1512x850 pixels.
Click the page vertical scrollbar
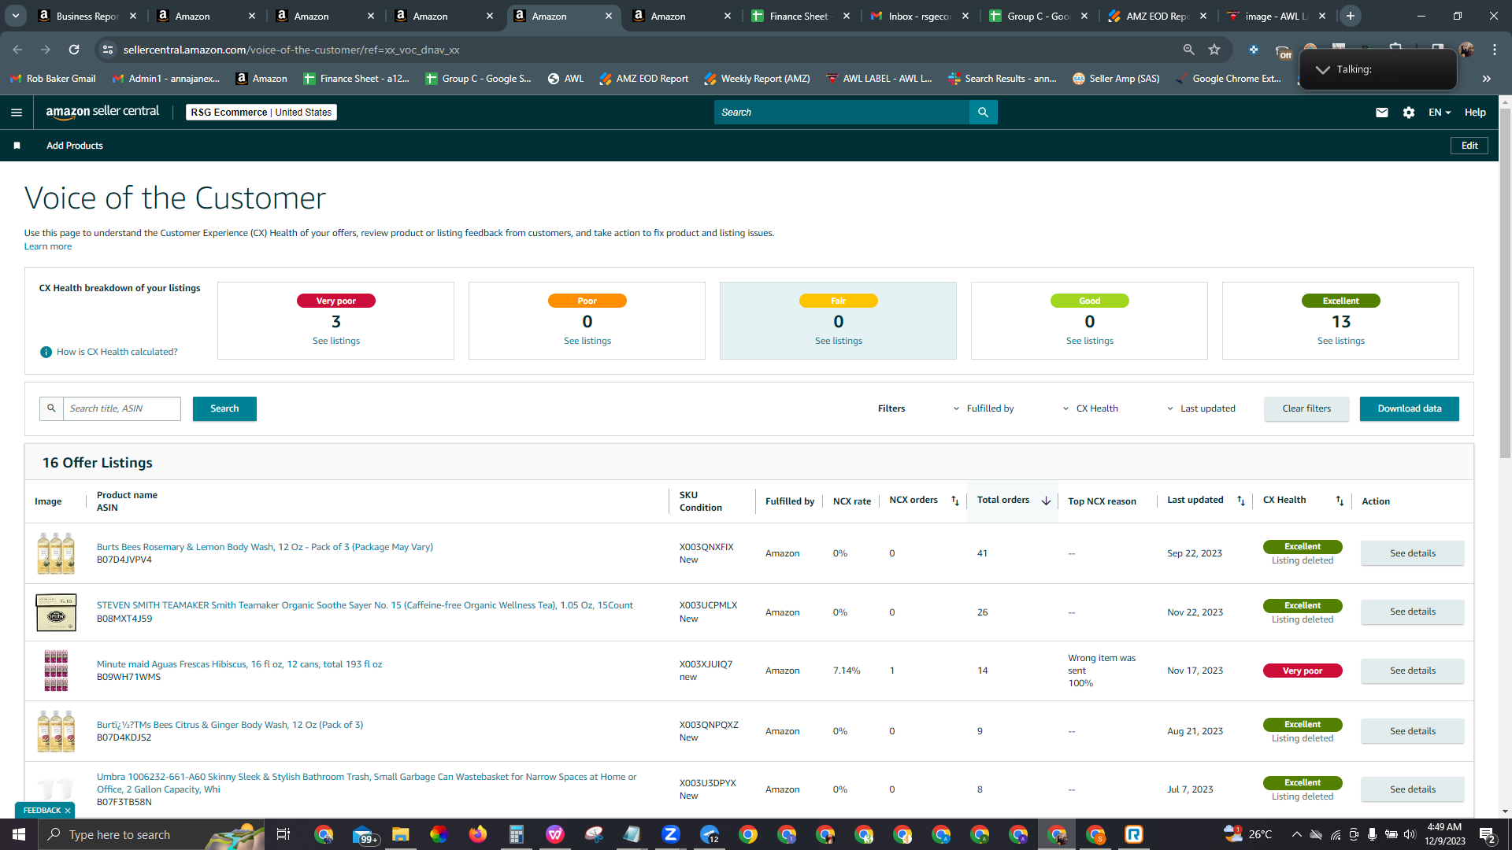(x=1505, y=283)
